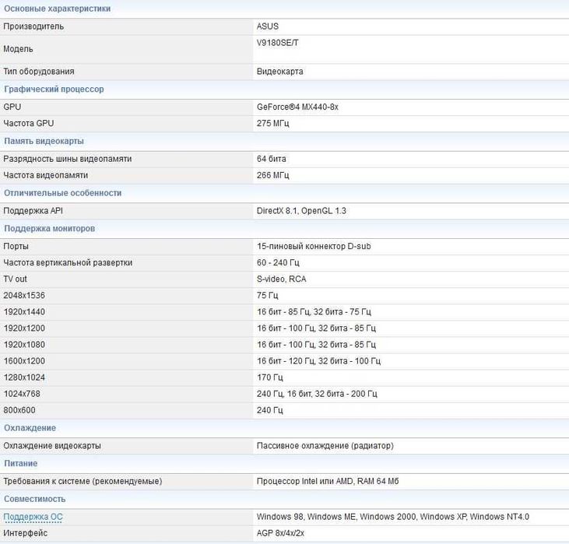Select the Графический процессор section heading

click(x=54, y=89)
